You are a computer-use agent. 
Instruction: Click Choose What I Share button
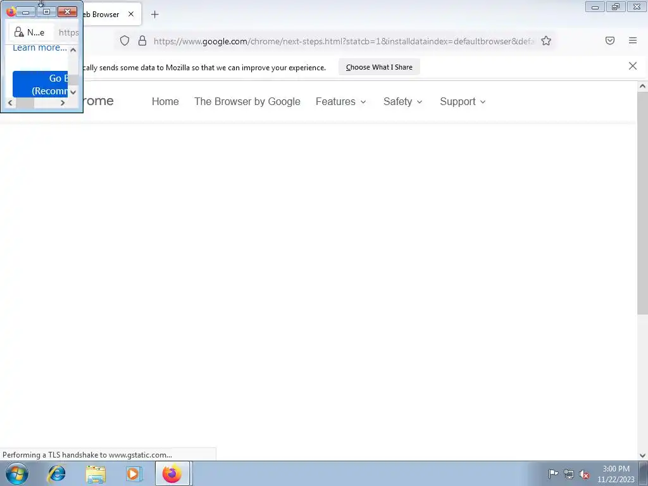379,67
